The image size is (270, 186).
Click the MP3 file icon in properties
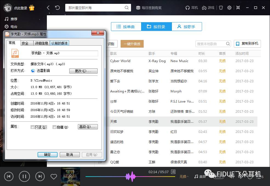tap(15, 53)
